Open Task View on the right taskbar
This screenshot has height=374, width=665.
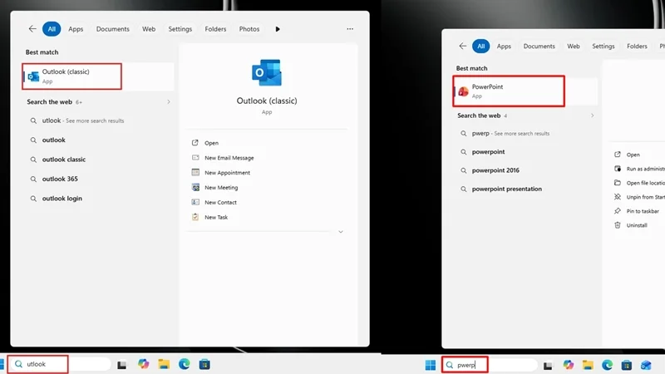click(x=548, y=365)
